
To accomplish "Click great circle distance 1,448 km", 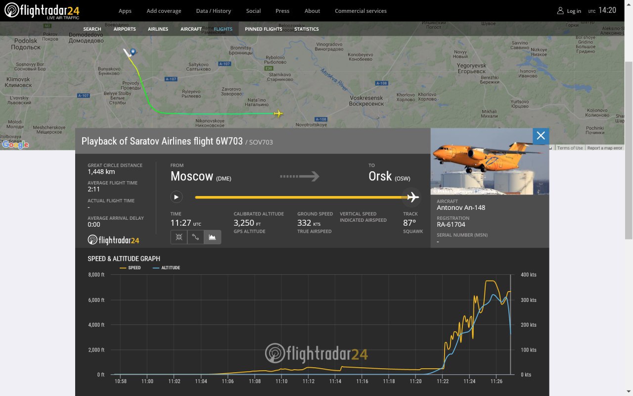I will pyautogui.click(x=101, y=172).
